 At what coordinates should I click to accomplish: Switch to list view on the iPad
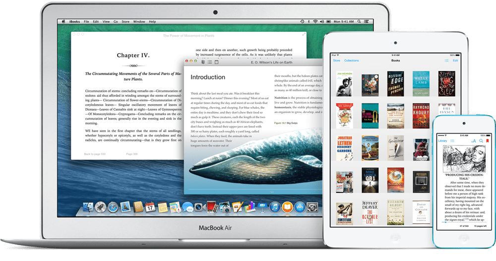coord(446,61)
